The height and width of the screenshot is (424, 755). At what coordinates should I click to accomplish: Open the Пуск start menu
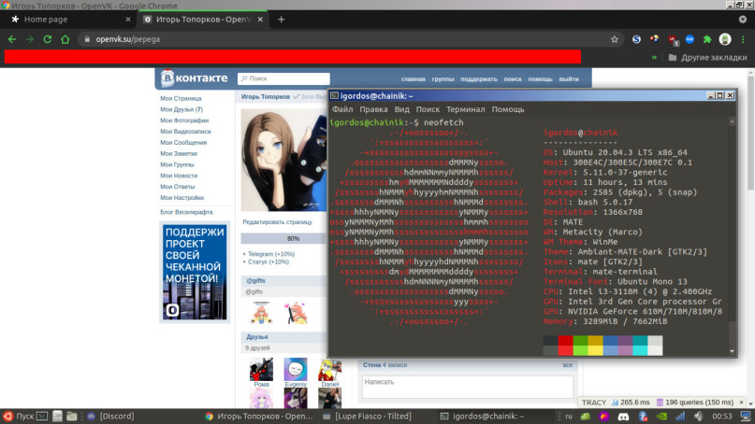pos(19,417)
